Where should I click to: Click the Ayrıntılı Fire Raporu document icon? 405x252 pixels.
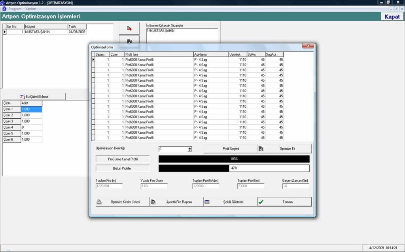pyautogui.click(x=153, y=202)
